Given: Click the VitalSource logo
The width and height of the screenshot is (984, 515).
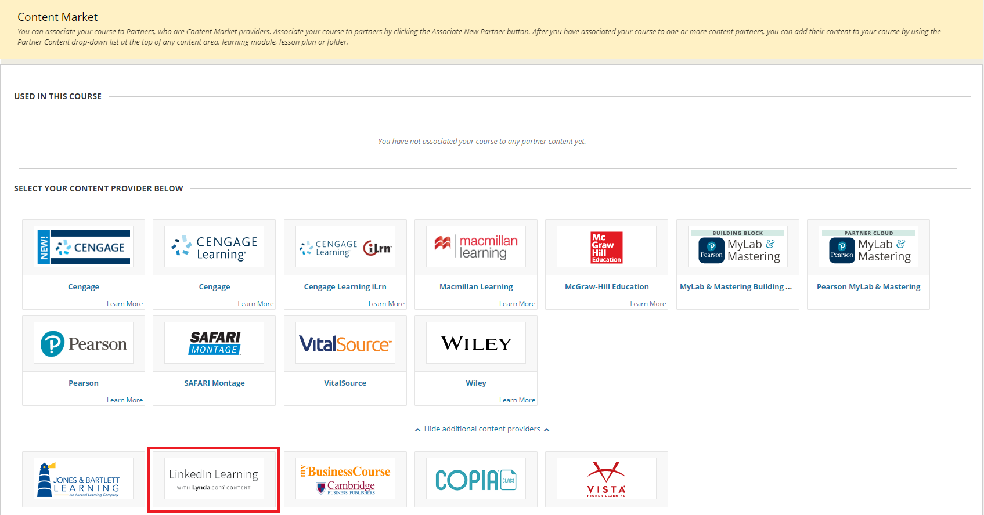Looking at the screenshot, I should 345,343.
